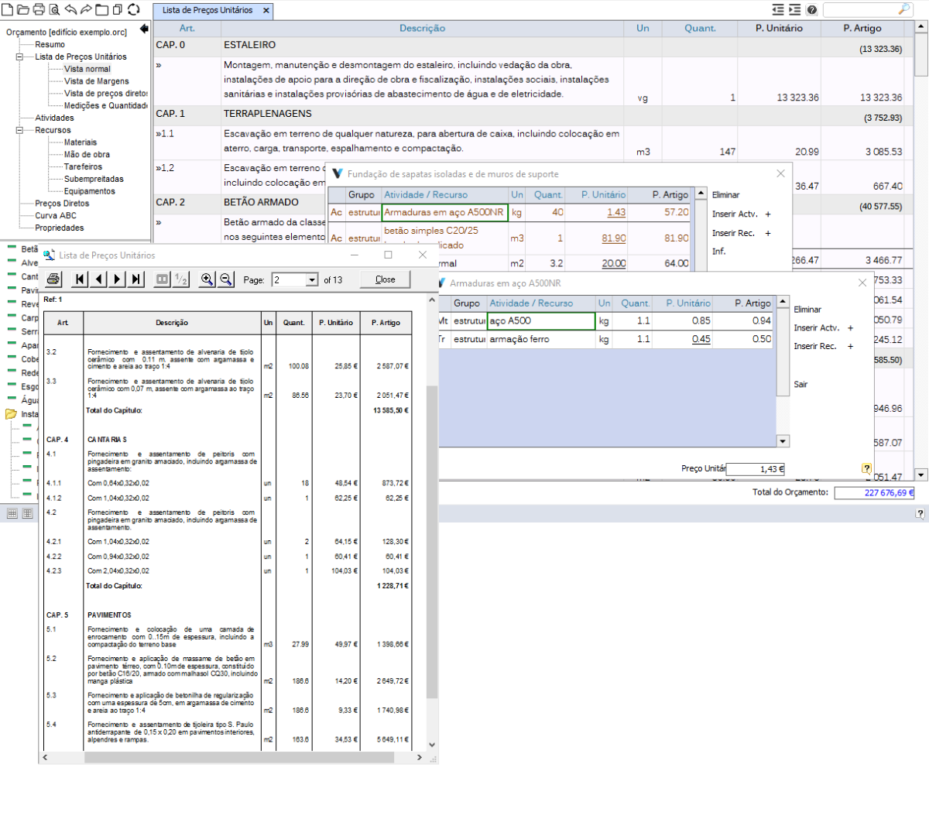929x836 pixels.
Task: Zoom in on the print preview
Action: [x=207, y=279]
